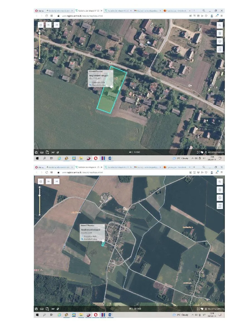Open the layers panel in lower screenshot
Image resolution: width=236 pixels, height=334 pixels.
(x=220, y=190)
